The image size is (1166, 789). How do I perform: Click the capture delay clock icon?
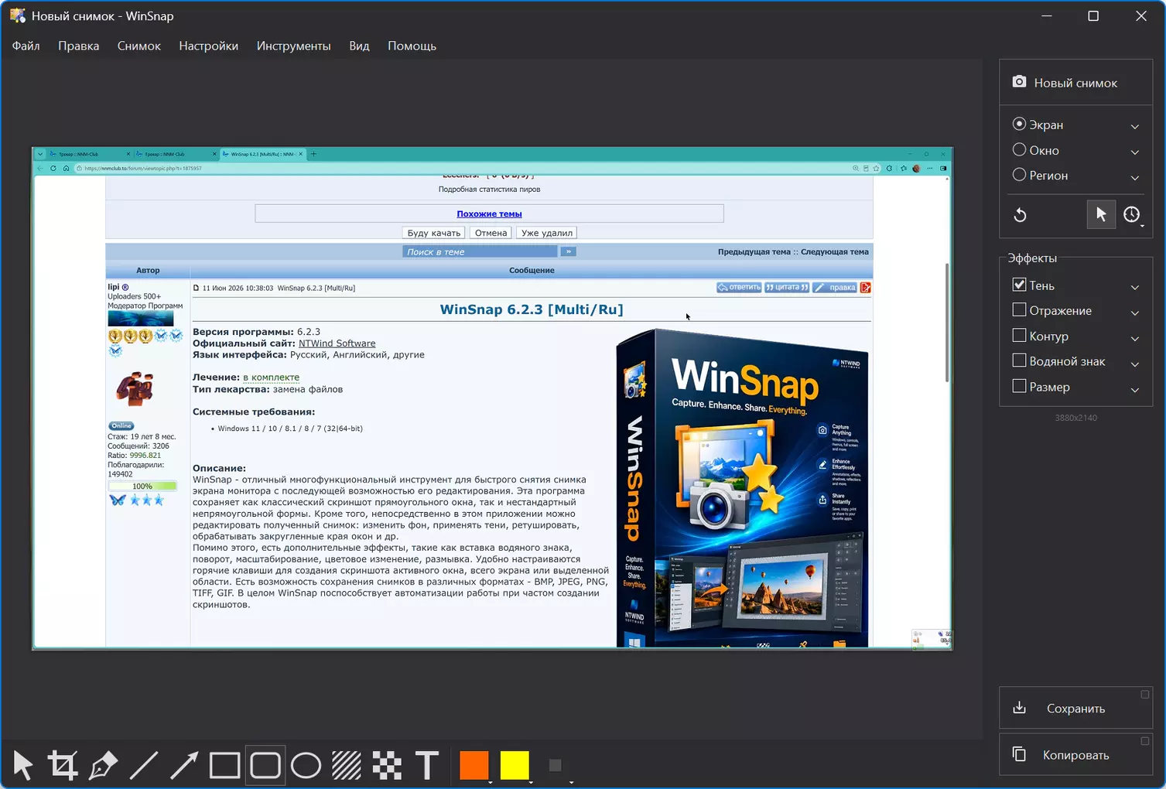pyautogui.click(x=1131, y=214)
